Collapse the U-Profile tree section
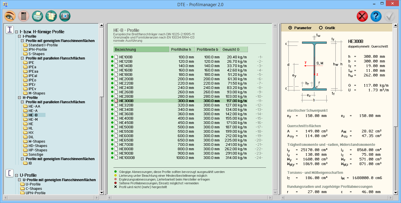The height and width of the screenshot is (203, 401). point(17,176)
